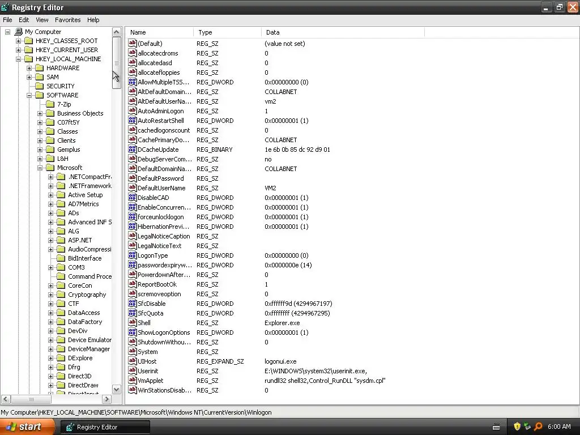Click the vertical scrollbar thumb in tree pane
The width and height of the screenshot is (580, 435).
click(117, 63)
